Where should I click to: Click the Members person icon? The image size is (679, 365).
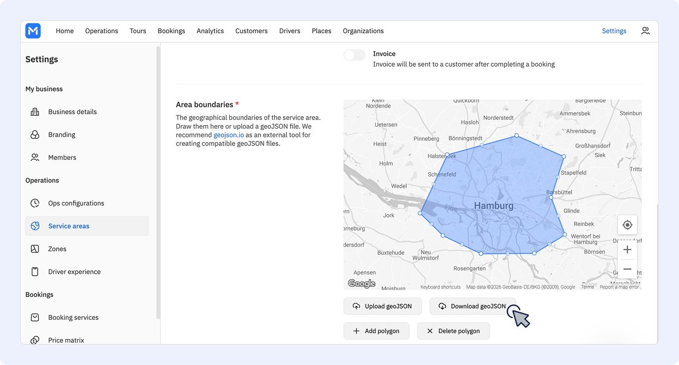click(x=35, y=157)
